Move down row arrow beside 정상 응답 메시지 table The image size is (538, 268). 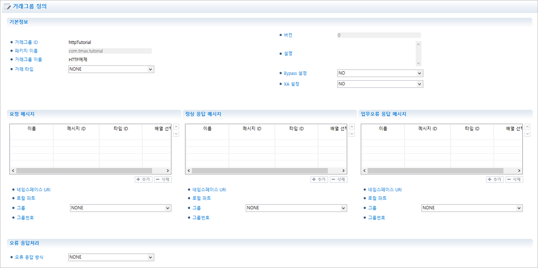click(352, 134)
